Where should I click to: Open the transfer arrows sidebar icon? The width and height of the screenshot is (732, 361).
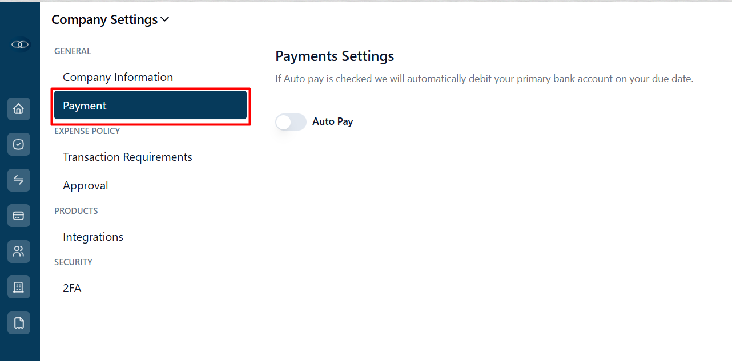pyautogui.click(x=19, y=180)
